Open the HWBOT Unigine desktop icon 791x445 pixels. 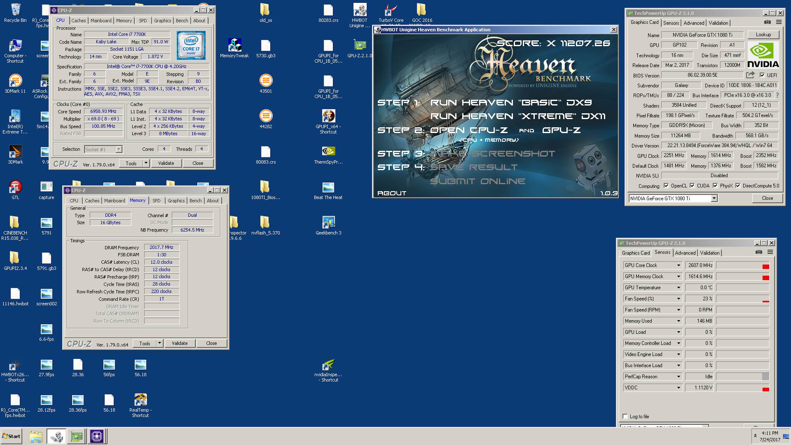click(x=360, y=16)
